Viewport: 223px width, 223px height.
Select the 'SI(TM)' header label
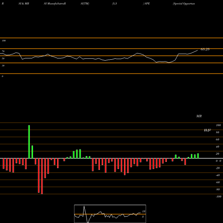(85, 4)
